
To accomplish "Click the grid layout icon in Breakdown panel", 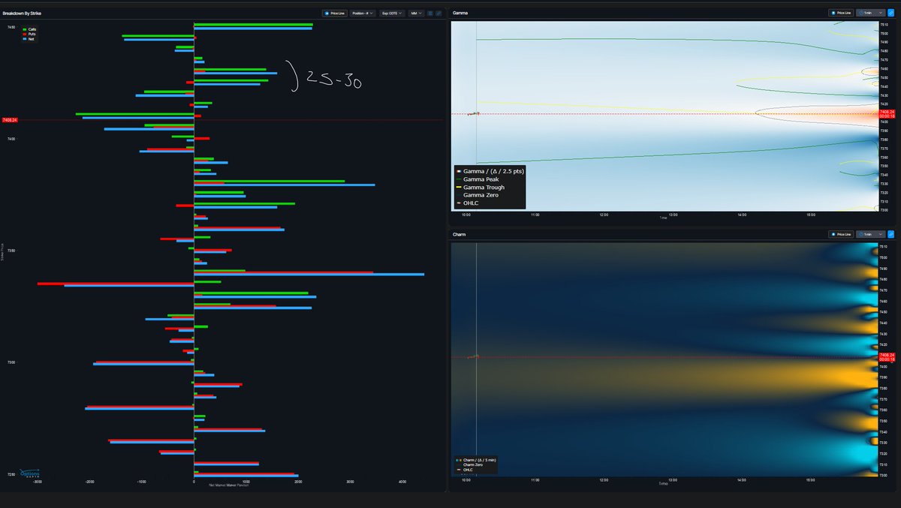I will (430, 13).
